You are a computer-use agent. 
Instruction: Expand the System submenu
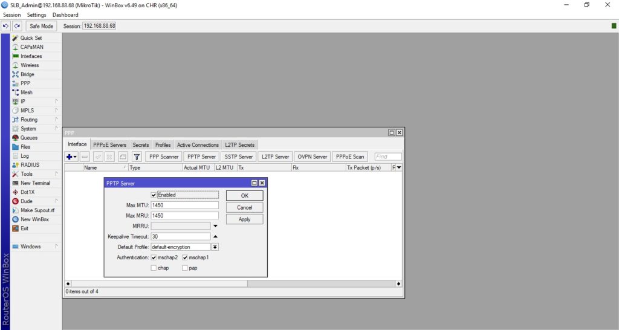click(56, 129)
